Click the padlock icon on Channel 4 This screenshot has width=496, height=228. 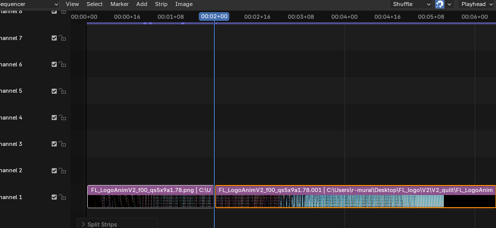coord(63,118)
